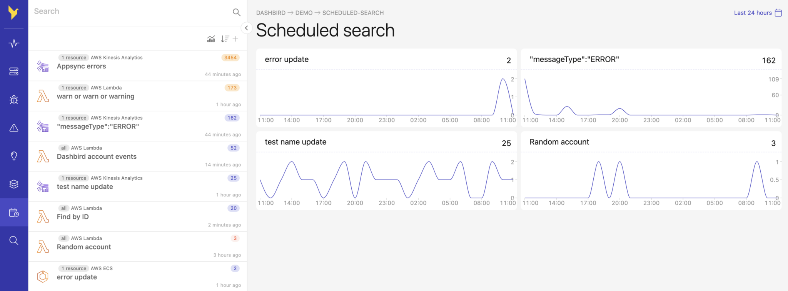
Task: Open the chart view icon above search list
Action: pos(211,39)
